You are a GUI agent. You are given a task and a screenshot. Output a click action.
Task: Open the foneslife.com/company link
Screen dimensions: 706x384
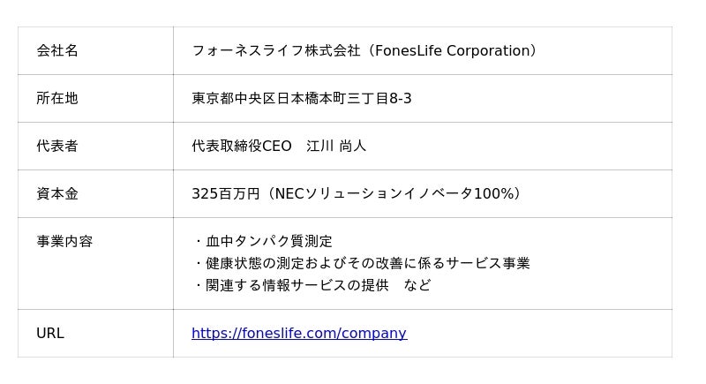(x=298, y=334)
